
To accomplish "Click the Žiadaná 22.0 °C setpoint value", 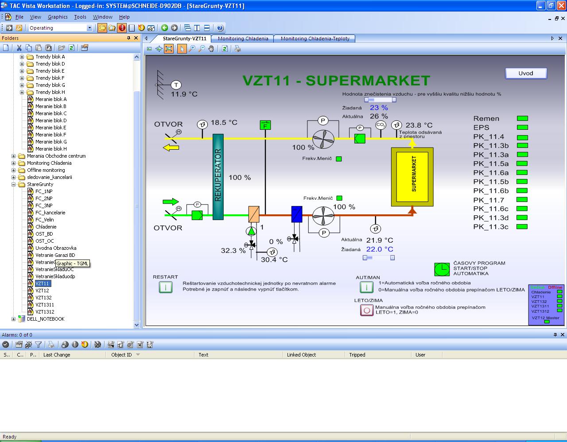I will click(x=379, y=249).
